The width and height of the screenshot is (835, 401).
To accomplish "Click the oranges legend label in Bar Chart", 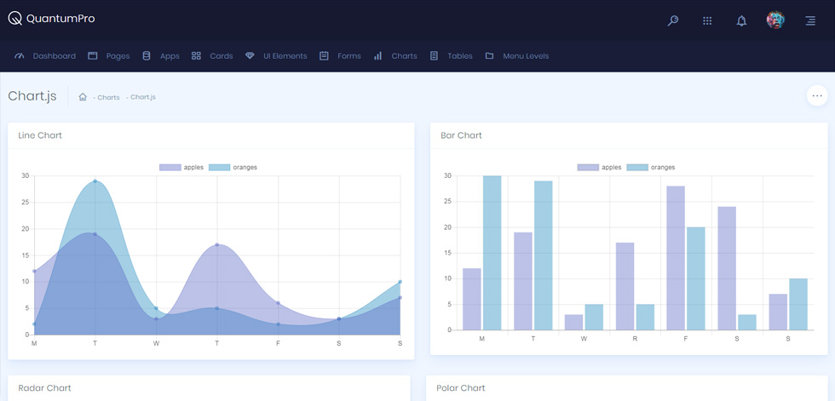I will pyautogui.click(x=663, y=167).
